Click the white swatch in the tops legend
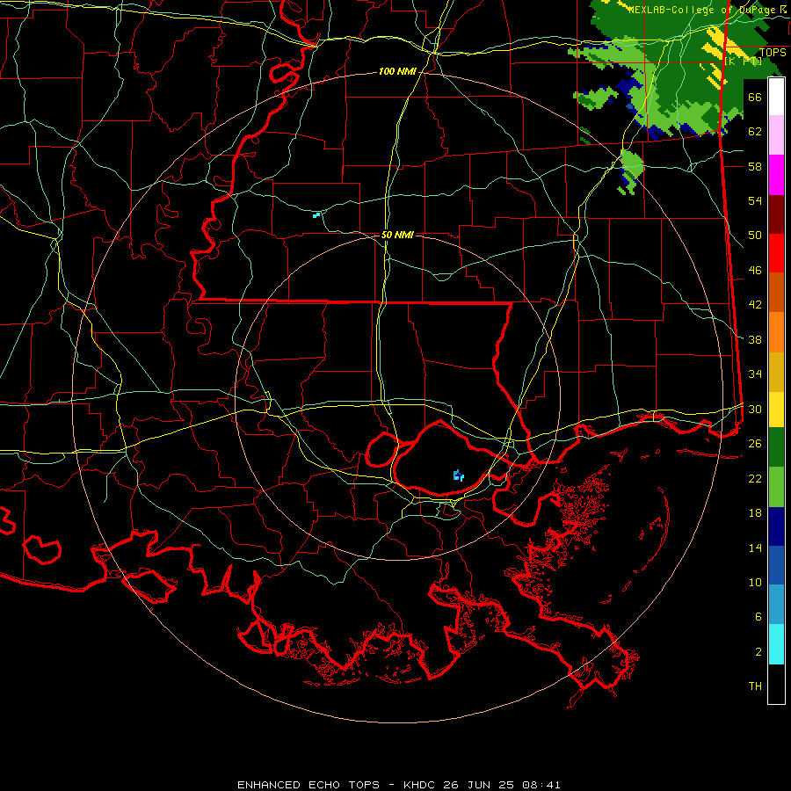Viewport: 791px width, 791px height. [776, 97]
